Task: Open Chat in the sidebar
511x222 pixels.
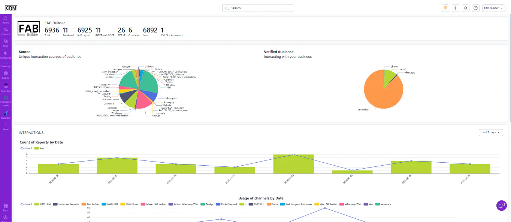Action: tap(6, 43)
